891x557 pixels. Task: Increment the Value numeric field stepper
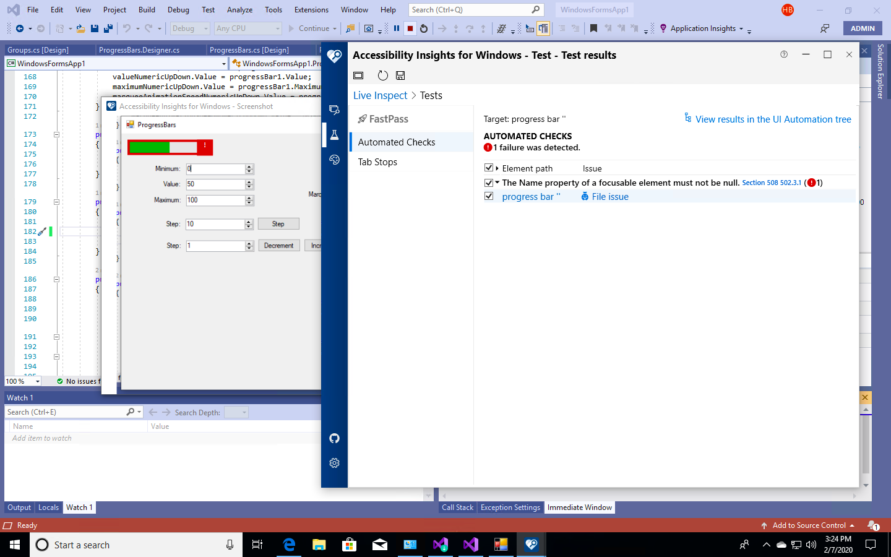coord(249,182)
